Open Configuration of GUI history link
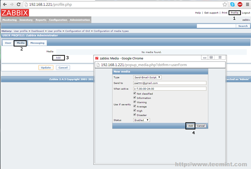This screenshot has width=251, height=169. (77, 31)
